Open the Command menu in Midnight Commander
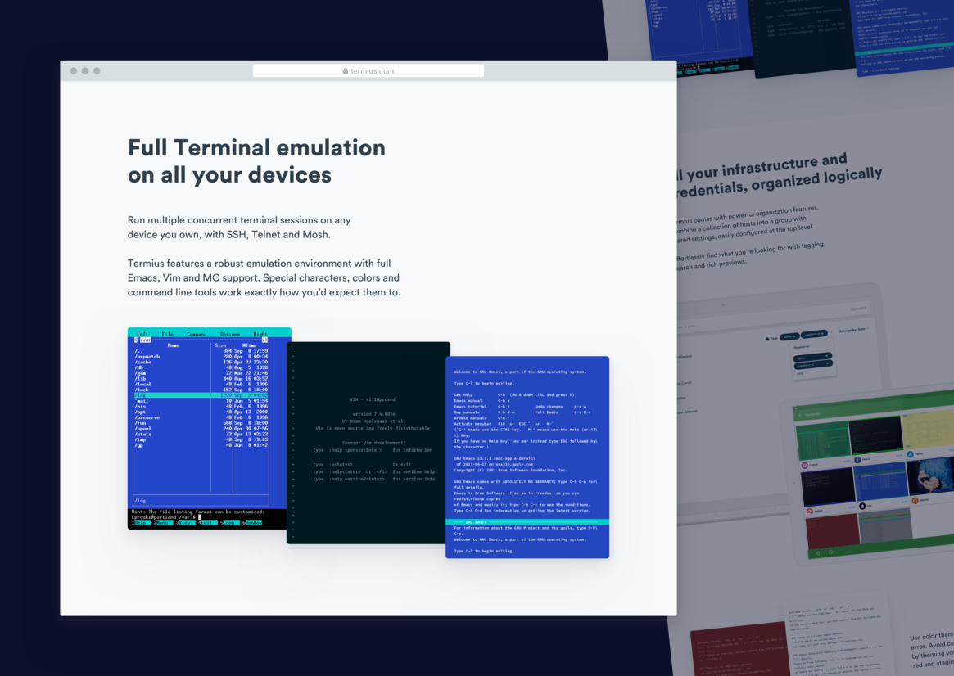Screen dimensions: 954x676 pyautogui.click(x=197, y=334)
